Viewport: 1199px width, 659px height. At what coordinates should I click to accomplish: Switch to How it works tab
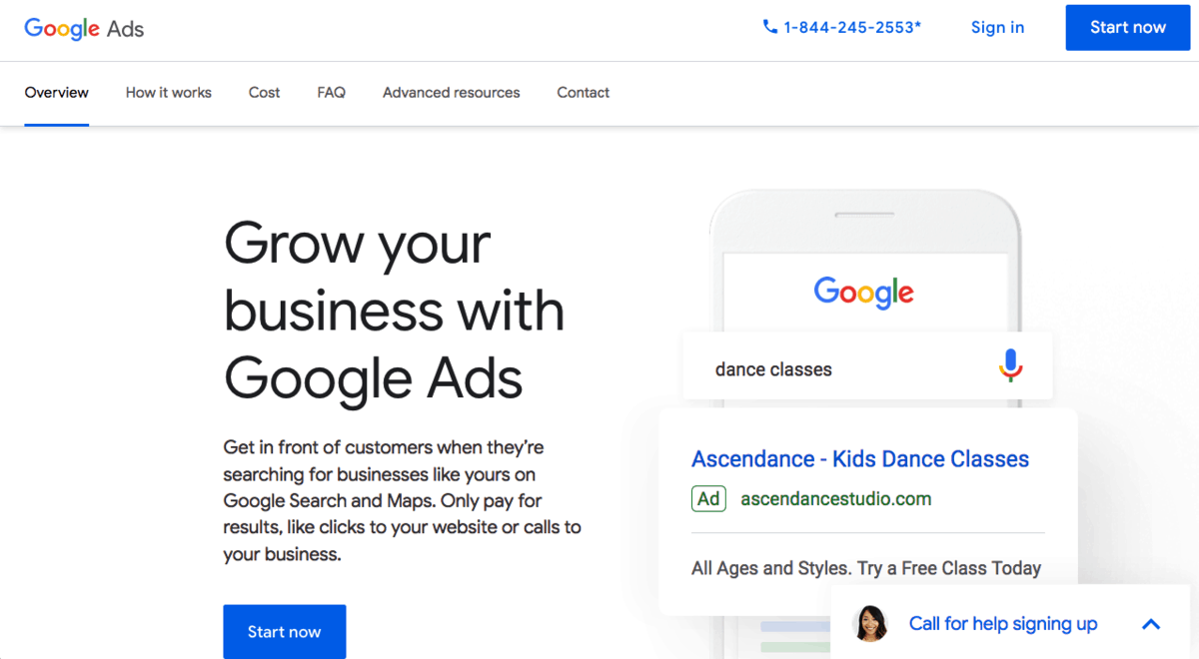(169, 93)
